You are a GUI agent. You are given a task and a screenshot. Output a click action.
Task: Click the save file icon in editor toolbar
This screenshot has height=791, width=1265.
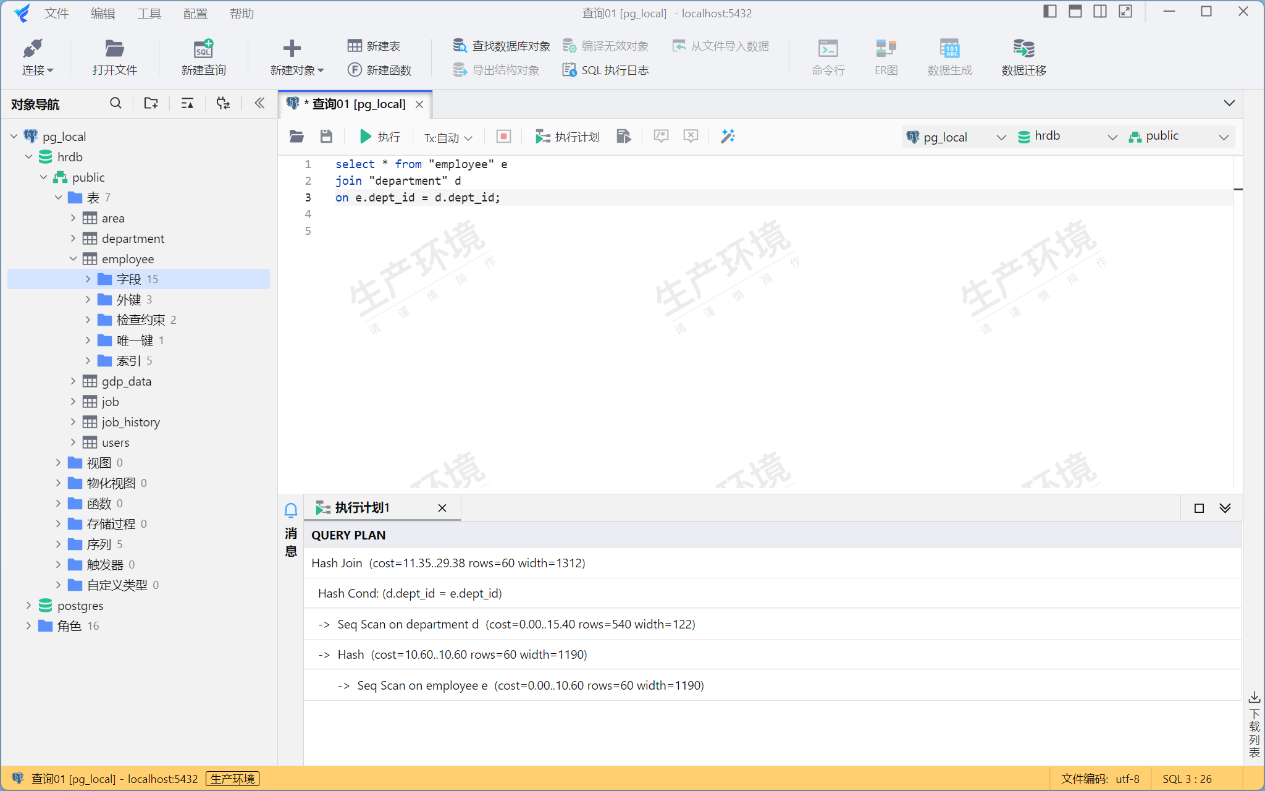coord(326,137)
